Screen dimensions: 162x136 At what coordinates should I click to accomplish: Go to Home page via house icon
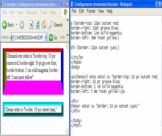pos(44,25)
